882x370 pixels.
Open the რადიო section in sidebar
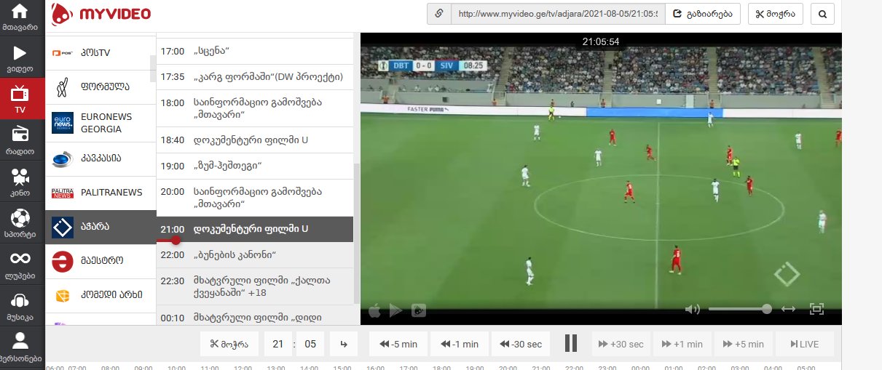point(20,140)
